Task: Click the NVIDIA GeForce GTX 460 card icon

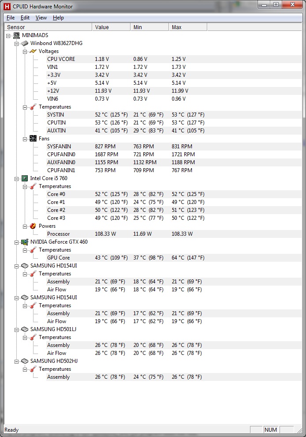Action: click(x=25, y=242)
